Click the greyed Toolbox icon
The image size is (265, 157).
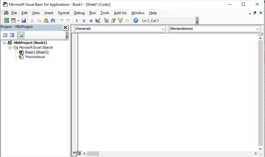pyautogui.click(x=127, y=21)
